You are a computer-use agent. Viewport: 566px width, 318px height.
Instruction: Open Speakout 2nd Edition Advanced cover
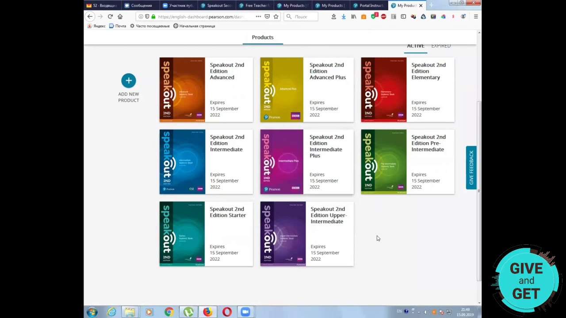[x=182, y=90]
